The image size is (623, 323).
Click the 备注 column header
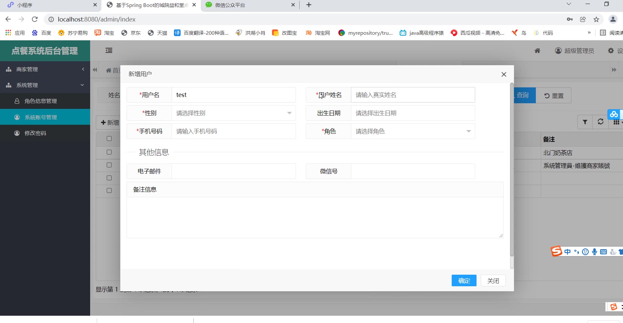[x=549, y=139]
